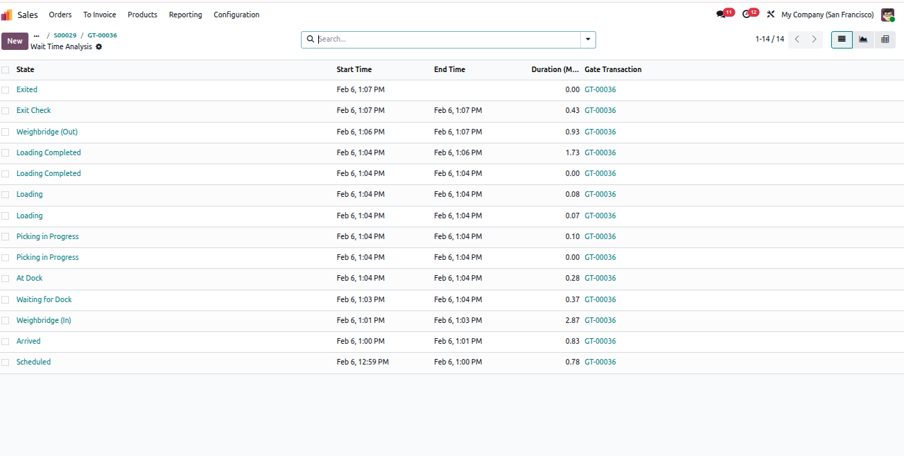Open the Scheduled state record

click(33, 362)
